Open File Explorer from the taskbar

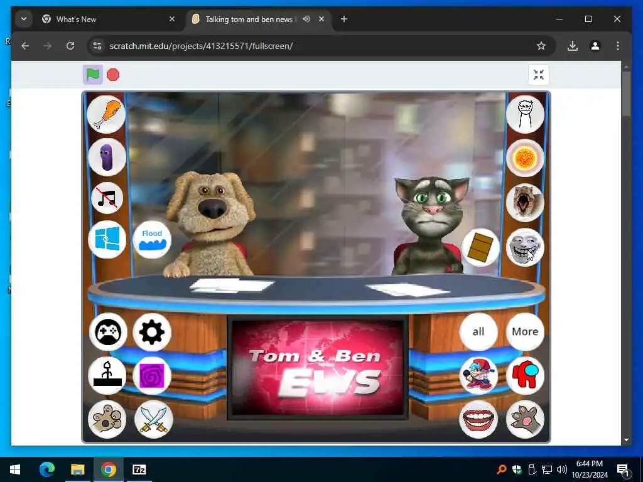click(77, 469)
